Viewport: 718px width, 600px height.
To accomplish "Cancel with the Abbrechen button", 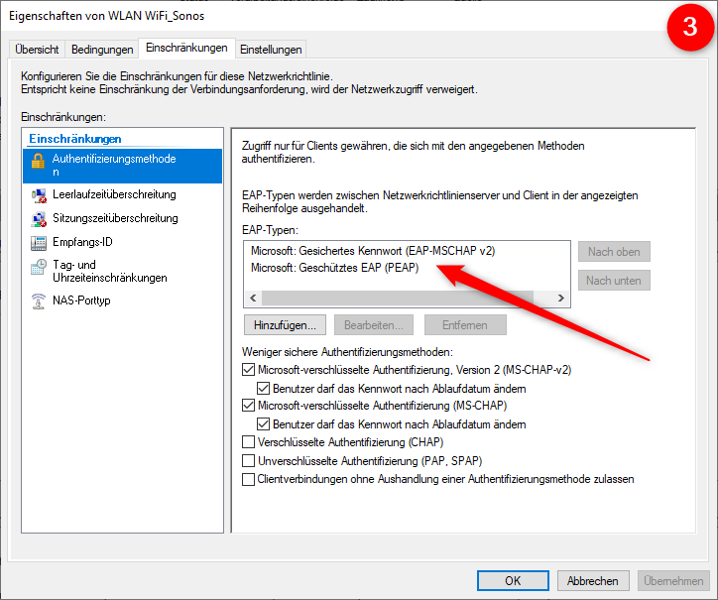I will [593, 581].
